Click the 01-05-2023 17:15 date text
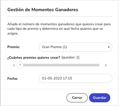This screenshot has width=119, height=106. pyautogui.click(x=57, y=78)
